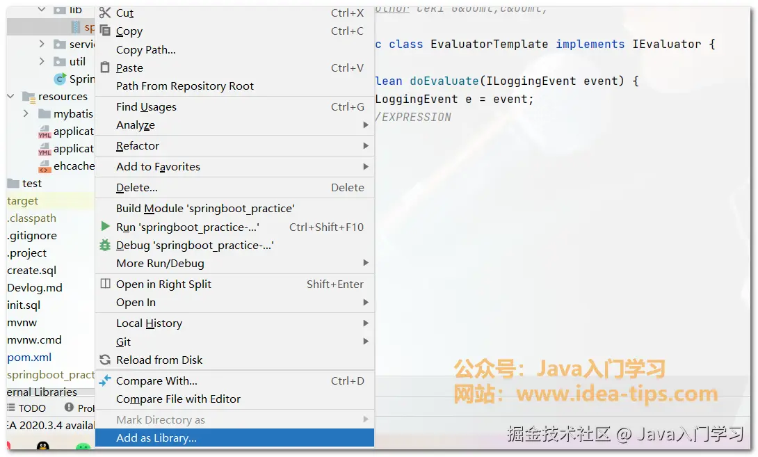Collapse the lib folder tree node

pyautogui.click(x=42, y=9)
